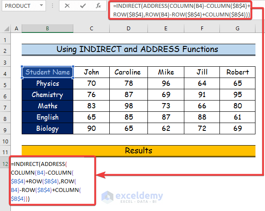Click the 'English' row label
The image size is (265, 211).
pos(47,117)
